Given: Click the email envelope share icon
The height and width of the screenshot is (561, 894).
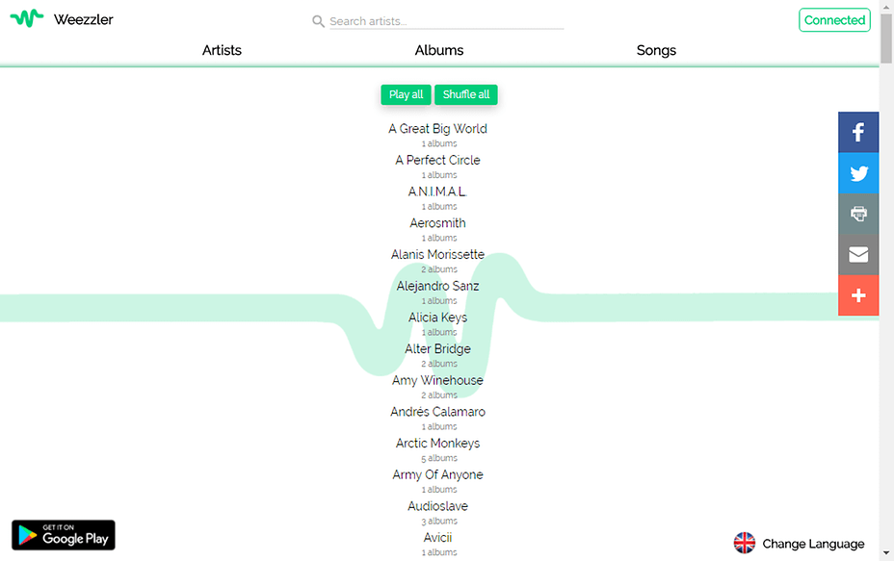Looking at the screenshot, I should click(x=858, y=255).
